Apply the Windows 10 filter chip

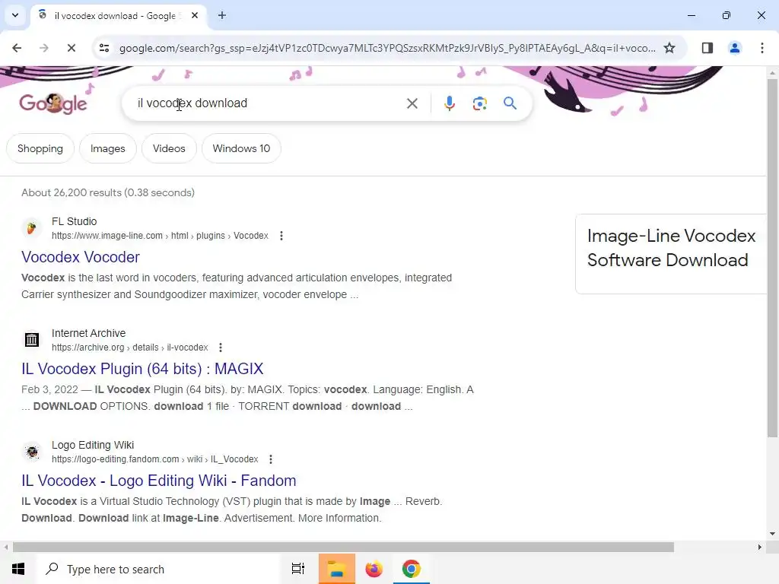coord(241,148)
